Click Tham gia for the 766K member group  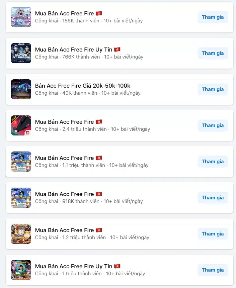click(x=213, y=53)
